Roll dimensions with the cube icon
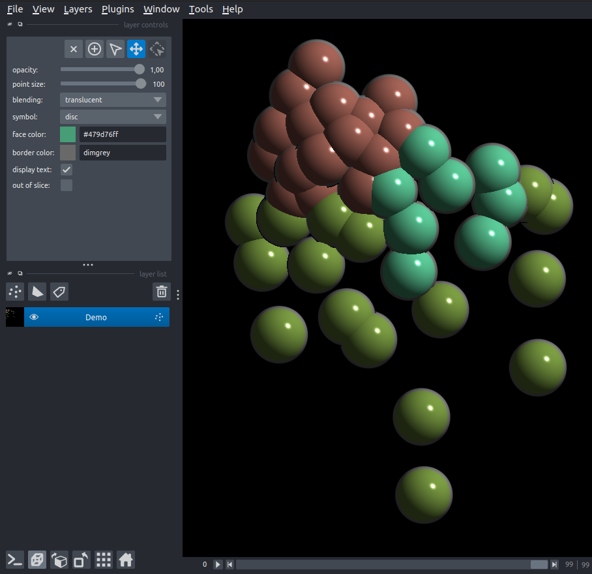This screenshot has width=592, height=574. click(59, 560)
